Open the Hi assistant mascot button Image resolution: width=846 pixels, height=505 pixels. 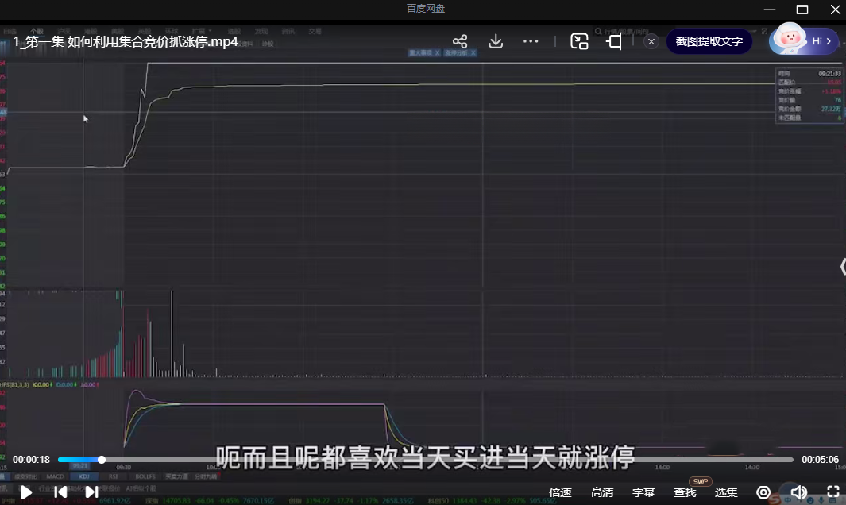(804, 40)
